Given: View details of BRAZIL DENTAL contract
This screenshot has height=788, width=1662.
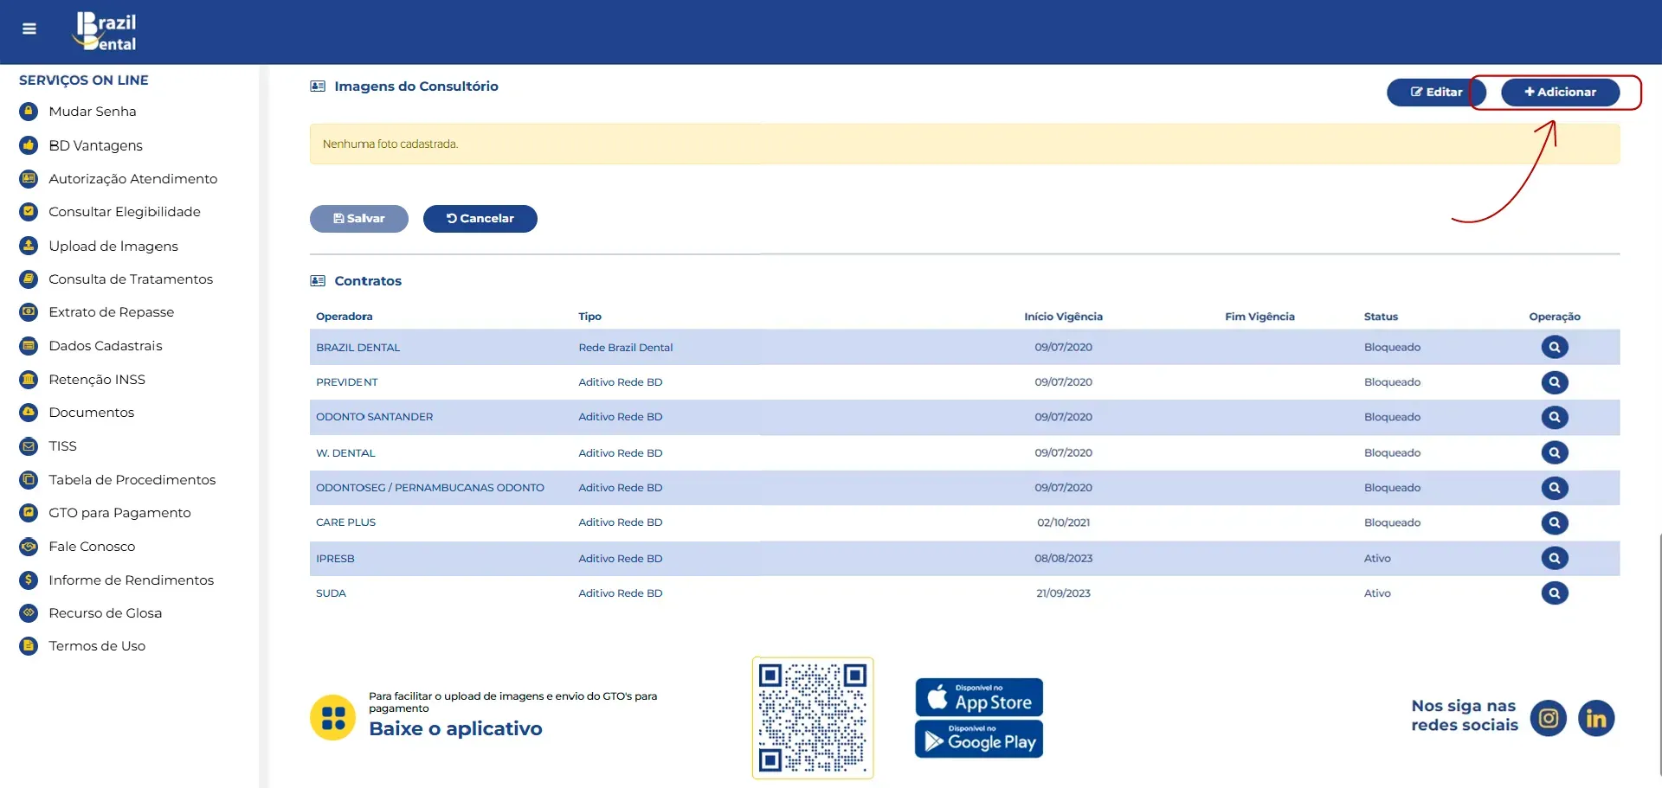Looking at the screenshot, I should tap(1555, 347).
